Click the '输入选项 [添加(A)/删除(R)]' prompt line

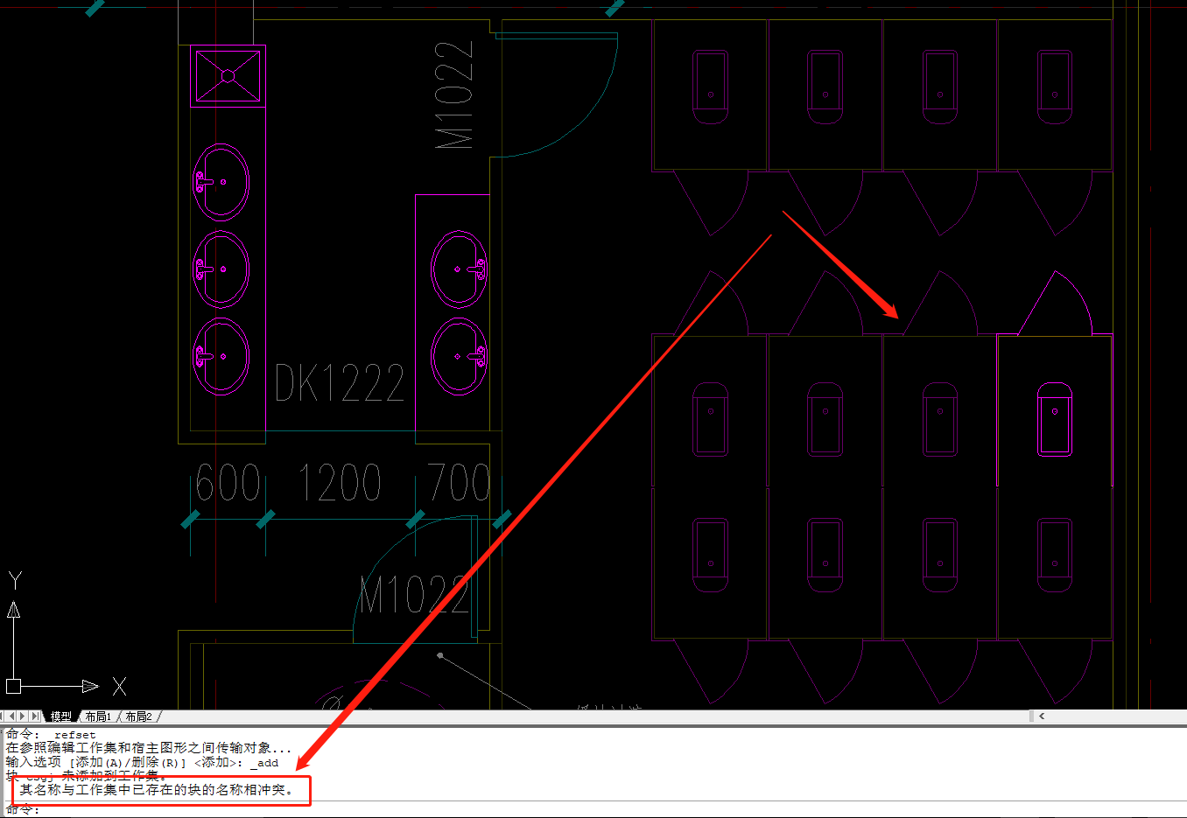pos(142,762)
